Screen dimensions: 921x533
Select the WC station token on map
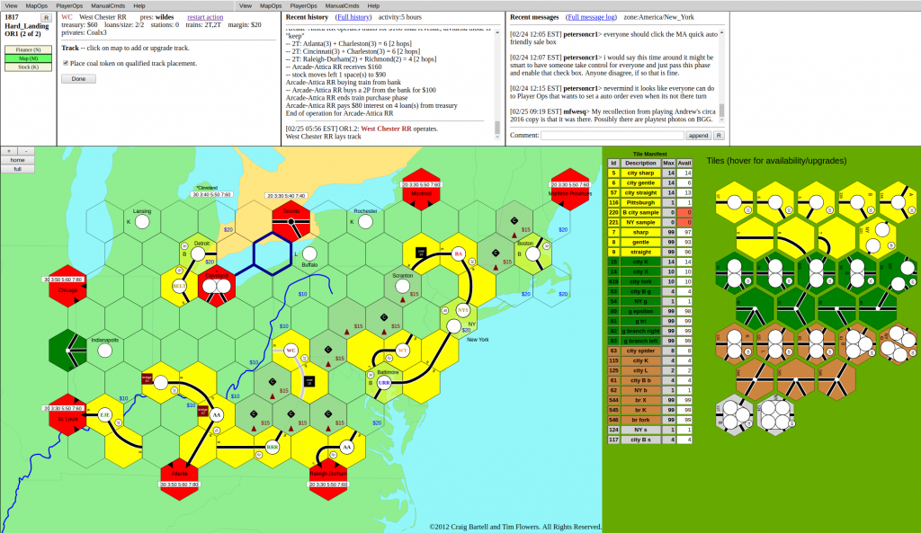291,351
